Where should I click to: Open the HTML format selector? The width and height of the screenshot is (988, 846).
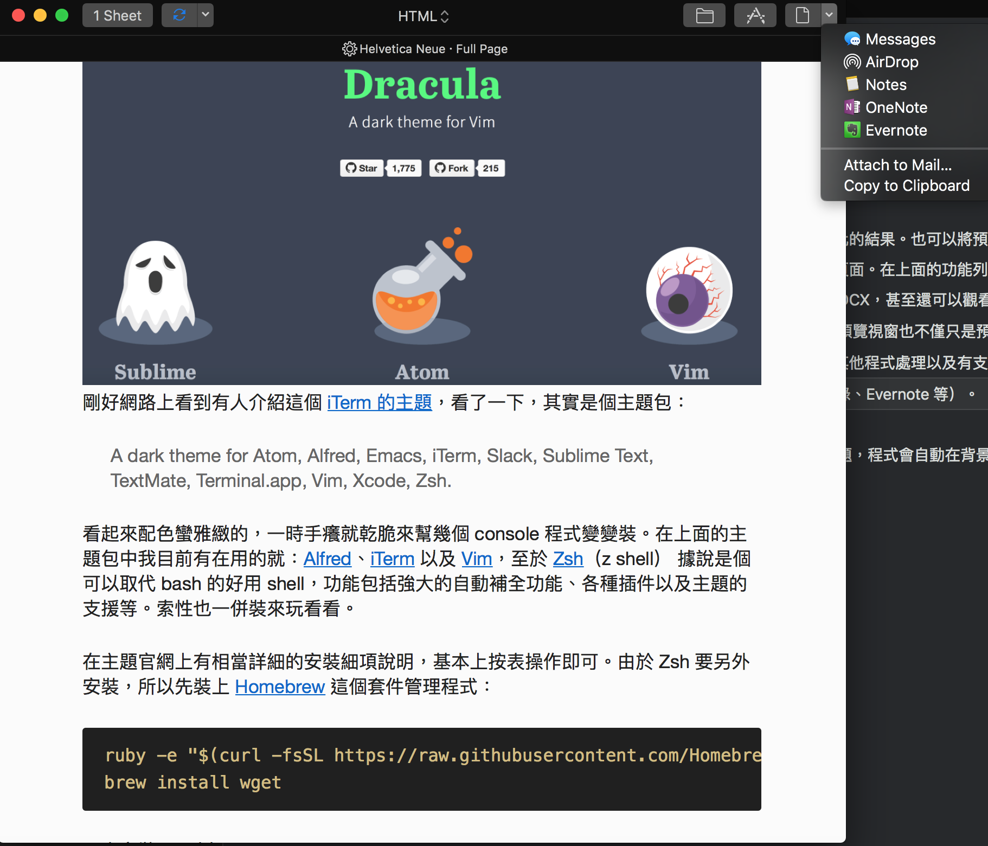423,16
